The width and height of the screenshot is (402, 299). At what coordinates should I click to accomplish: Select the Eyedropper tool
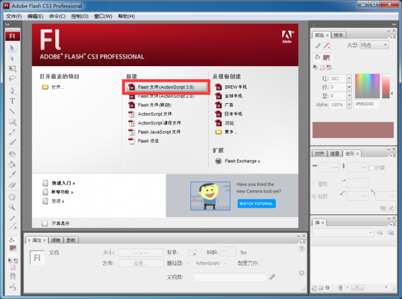(x=12, y=175)
